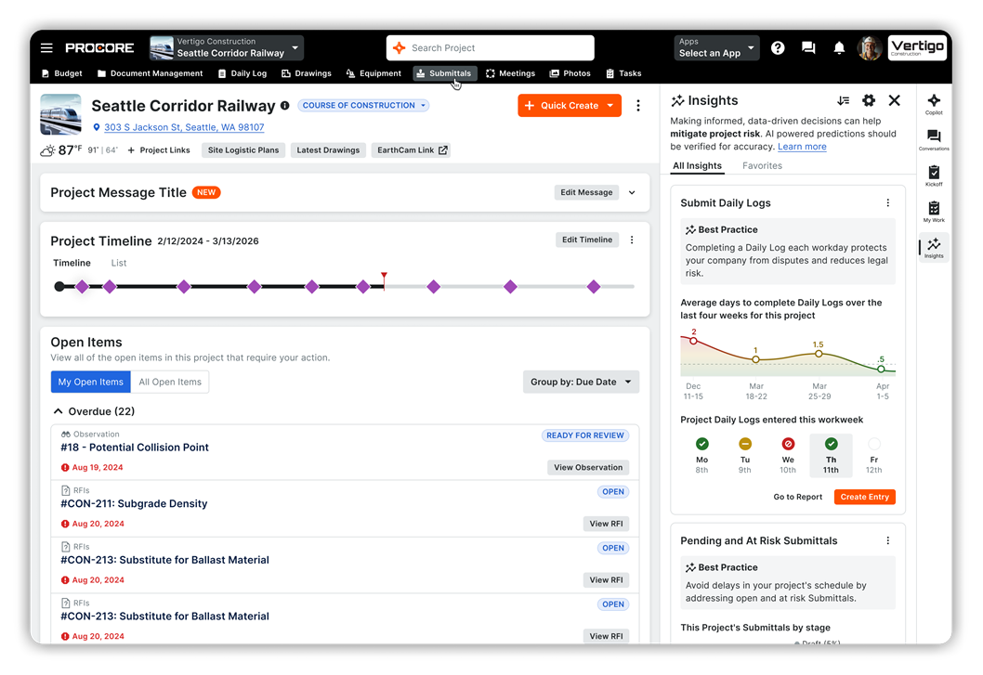Switch to the Timeline view tab
Image resolution: width=983 pixels, height=675 pixels.
(x=72, y=263)
